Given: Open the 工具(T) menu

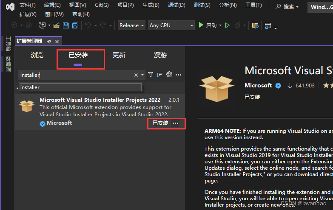Looking at the screenshot, I should (x=253, y=5).
